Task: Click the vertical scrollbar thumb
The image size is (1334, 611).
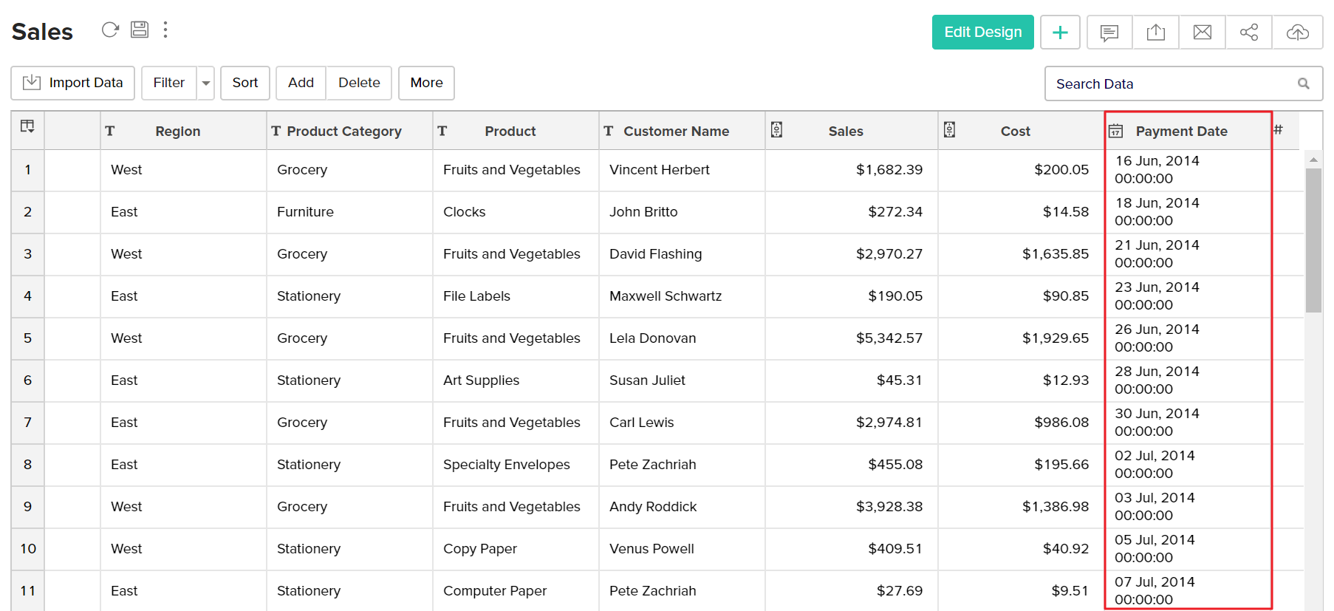Action: click(x=1313, y=240)
